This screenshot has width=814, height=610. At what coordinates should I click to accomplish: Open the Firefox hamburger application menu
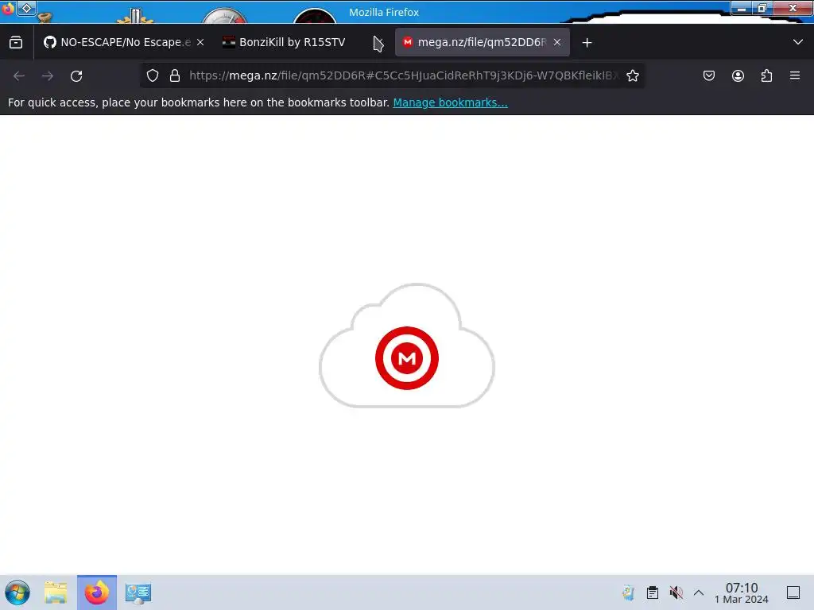795,75
